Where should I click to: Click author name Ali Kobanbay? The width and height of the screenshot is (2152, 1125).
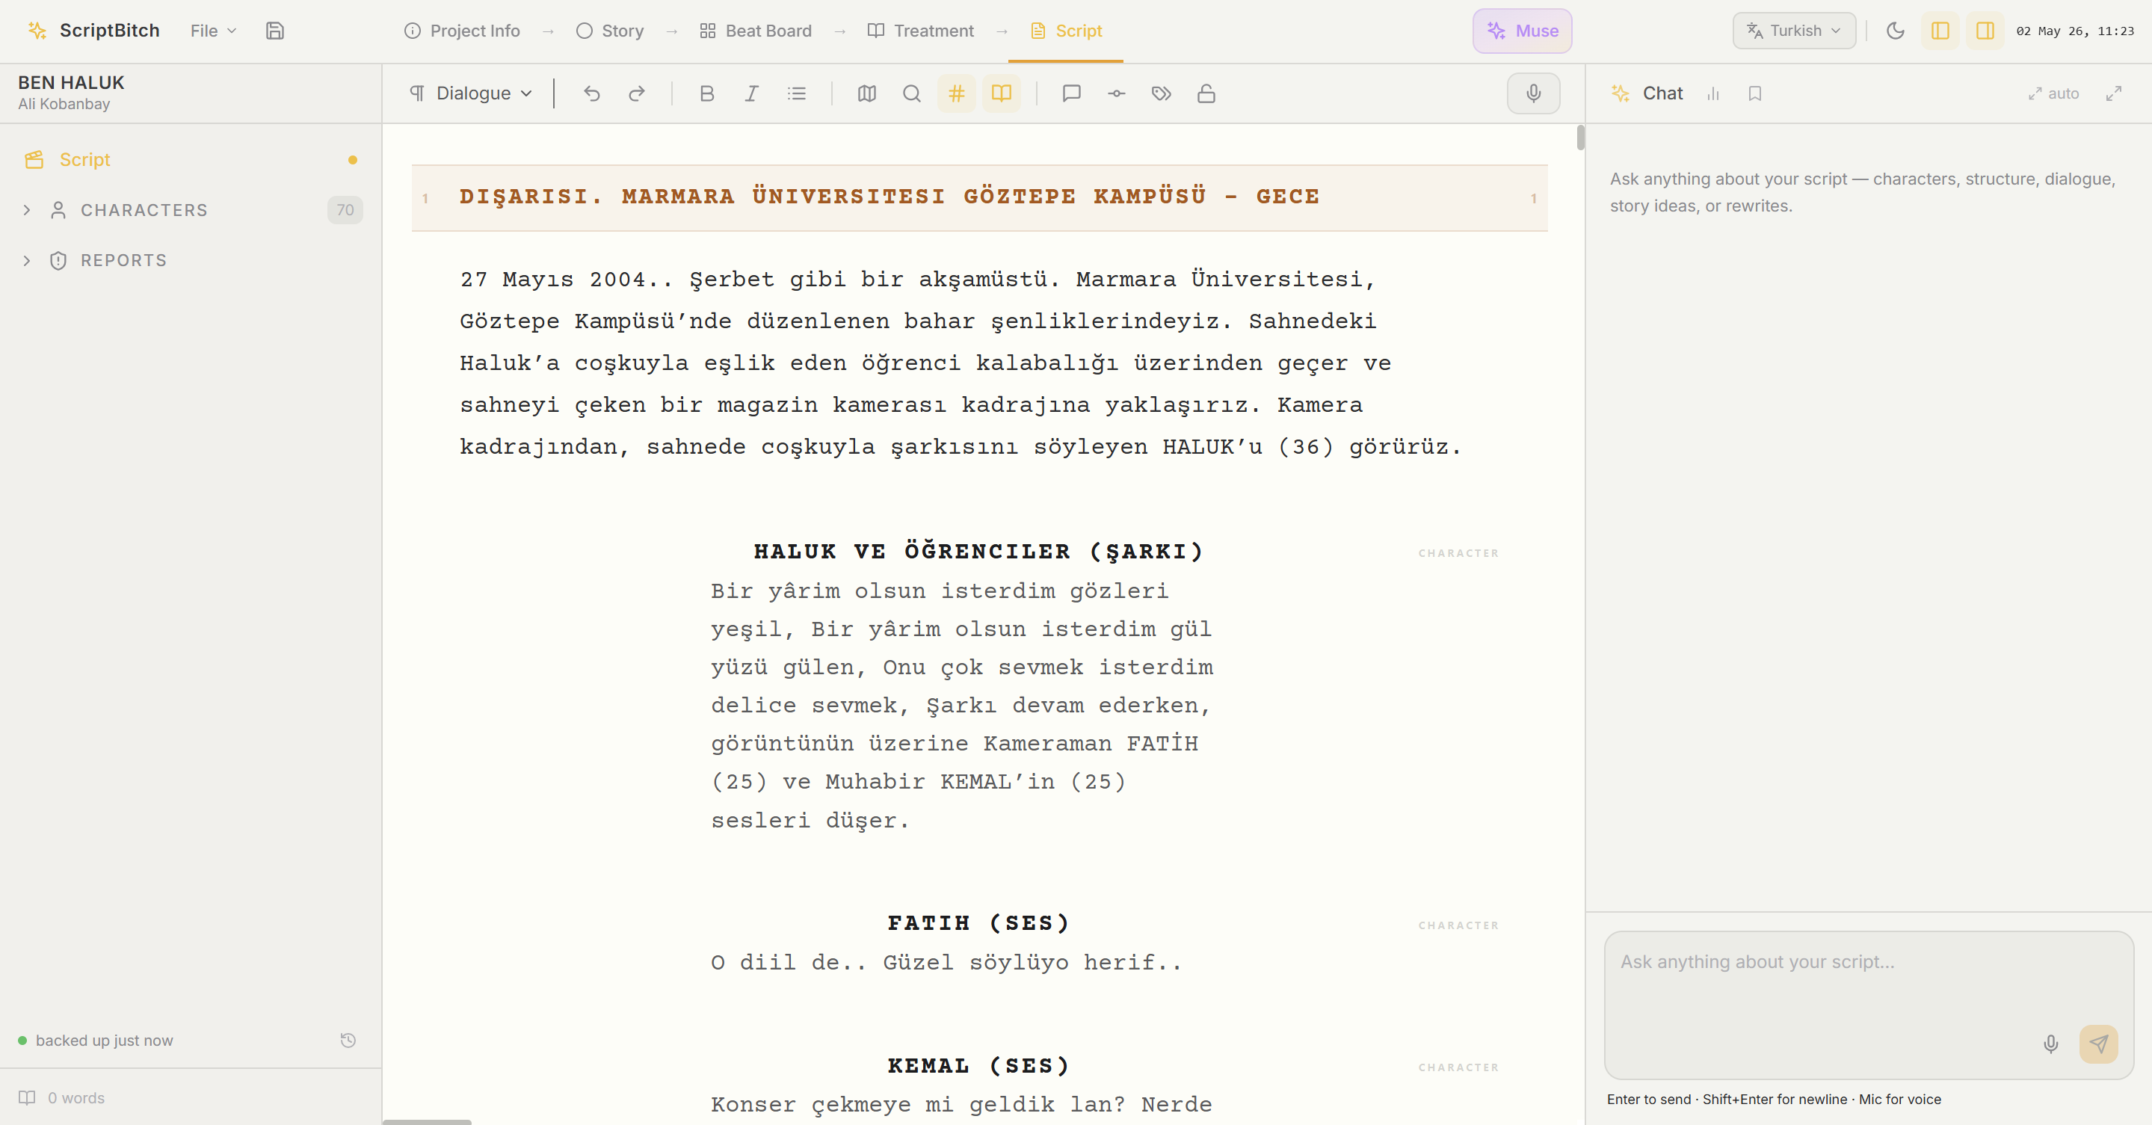(x=64, y=105)
